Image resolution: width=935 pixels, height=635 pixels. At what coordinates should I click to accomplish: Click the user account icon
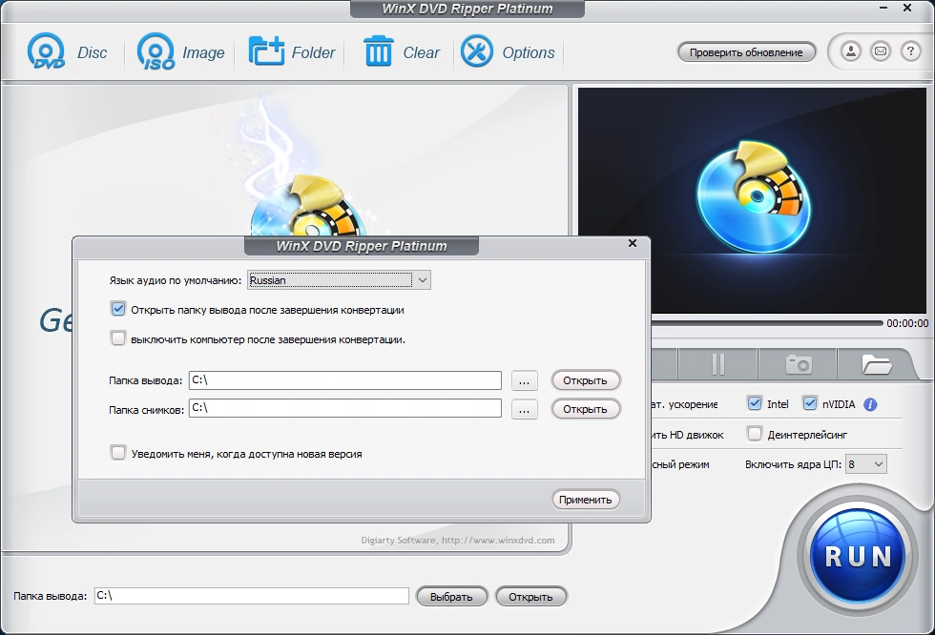click(x=851, y=51)
